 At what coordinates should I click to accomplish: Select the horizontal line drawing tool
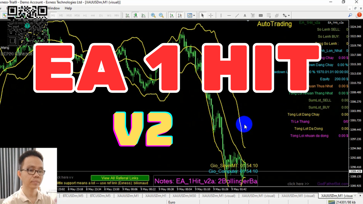229,15
